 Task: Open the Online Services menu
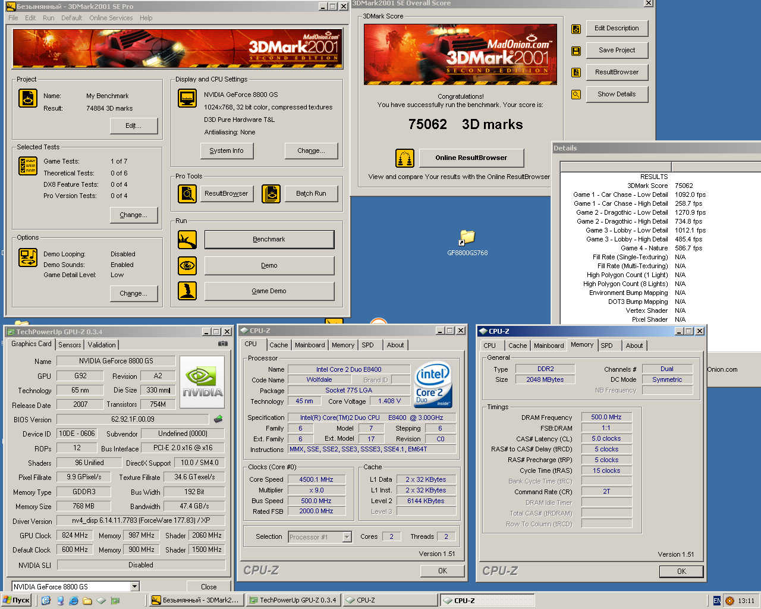click(x=111, y=18)
